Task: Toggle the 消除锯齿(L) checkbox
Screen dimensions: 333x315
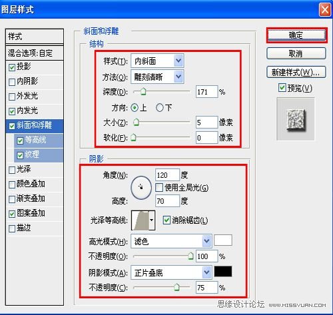Action: tap(166, 220)
